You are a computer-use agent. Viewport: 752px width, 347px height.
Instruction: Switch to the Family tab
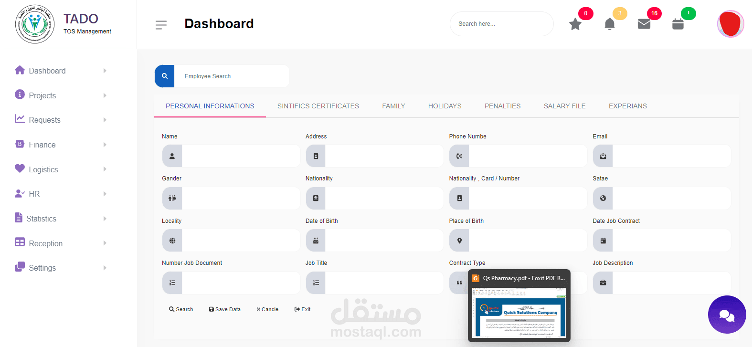[393, 106]
